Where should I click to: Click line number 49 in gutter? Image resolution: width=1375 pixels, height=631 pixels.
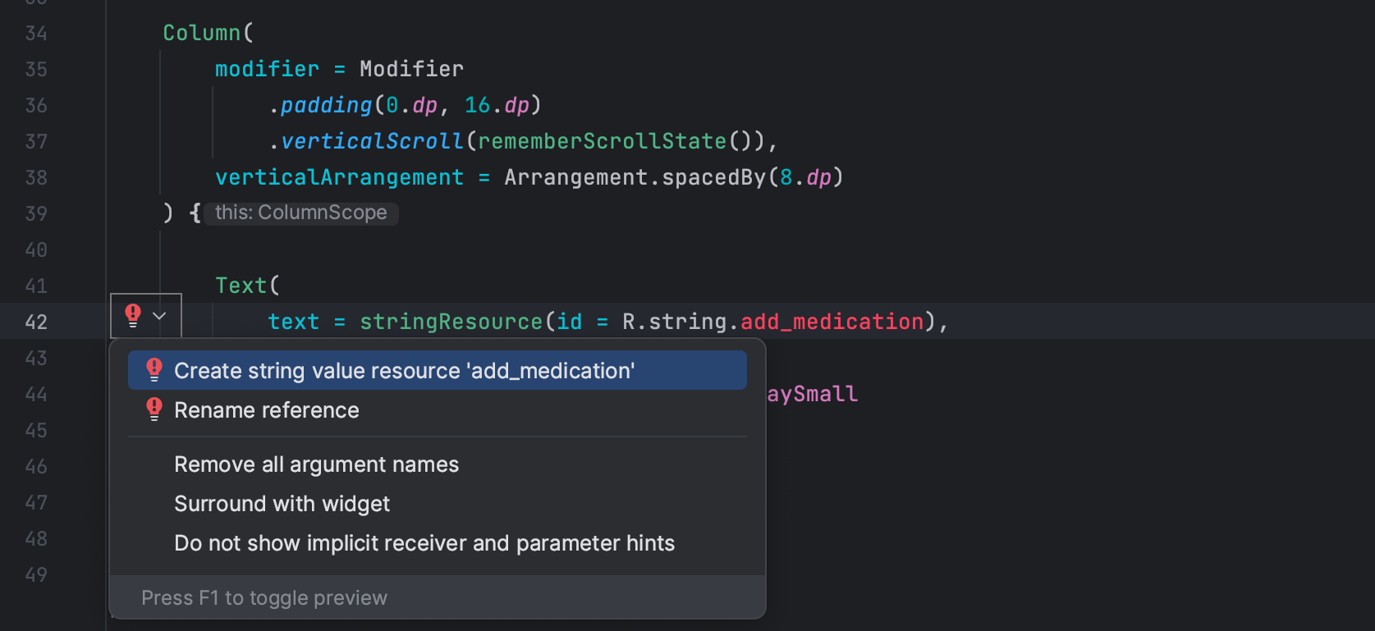point(36,574)
